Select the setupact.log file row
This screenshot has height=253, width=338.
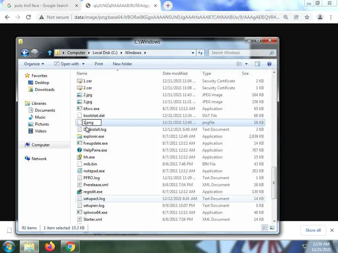click(x=170, y=199)
